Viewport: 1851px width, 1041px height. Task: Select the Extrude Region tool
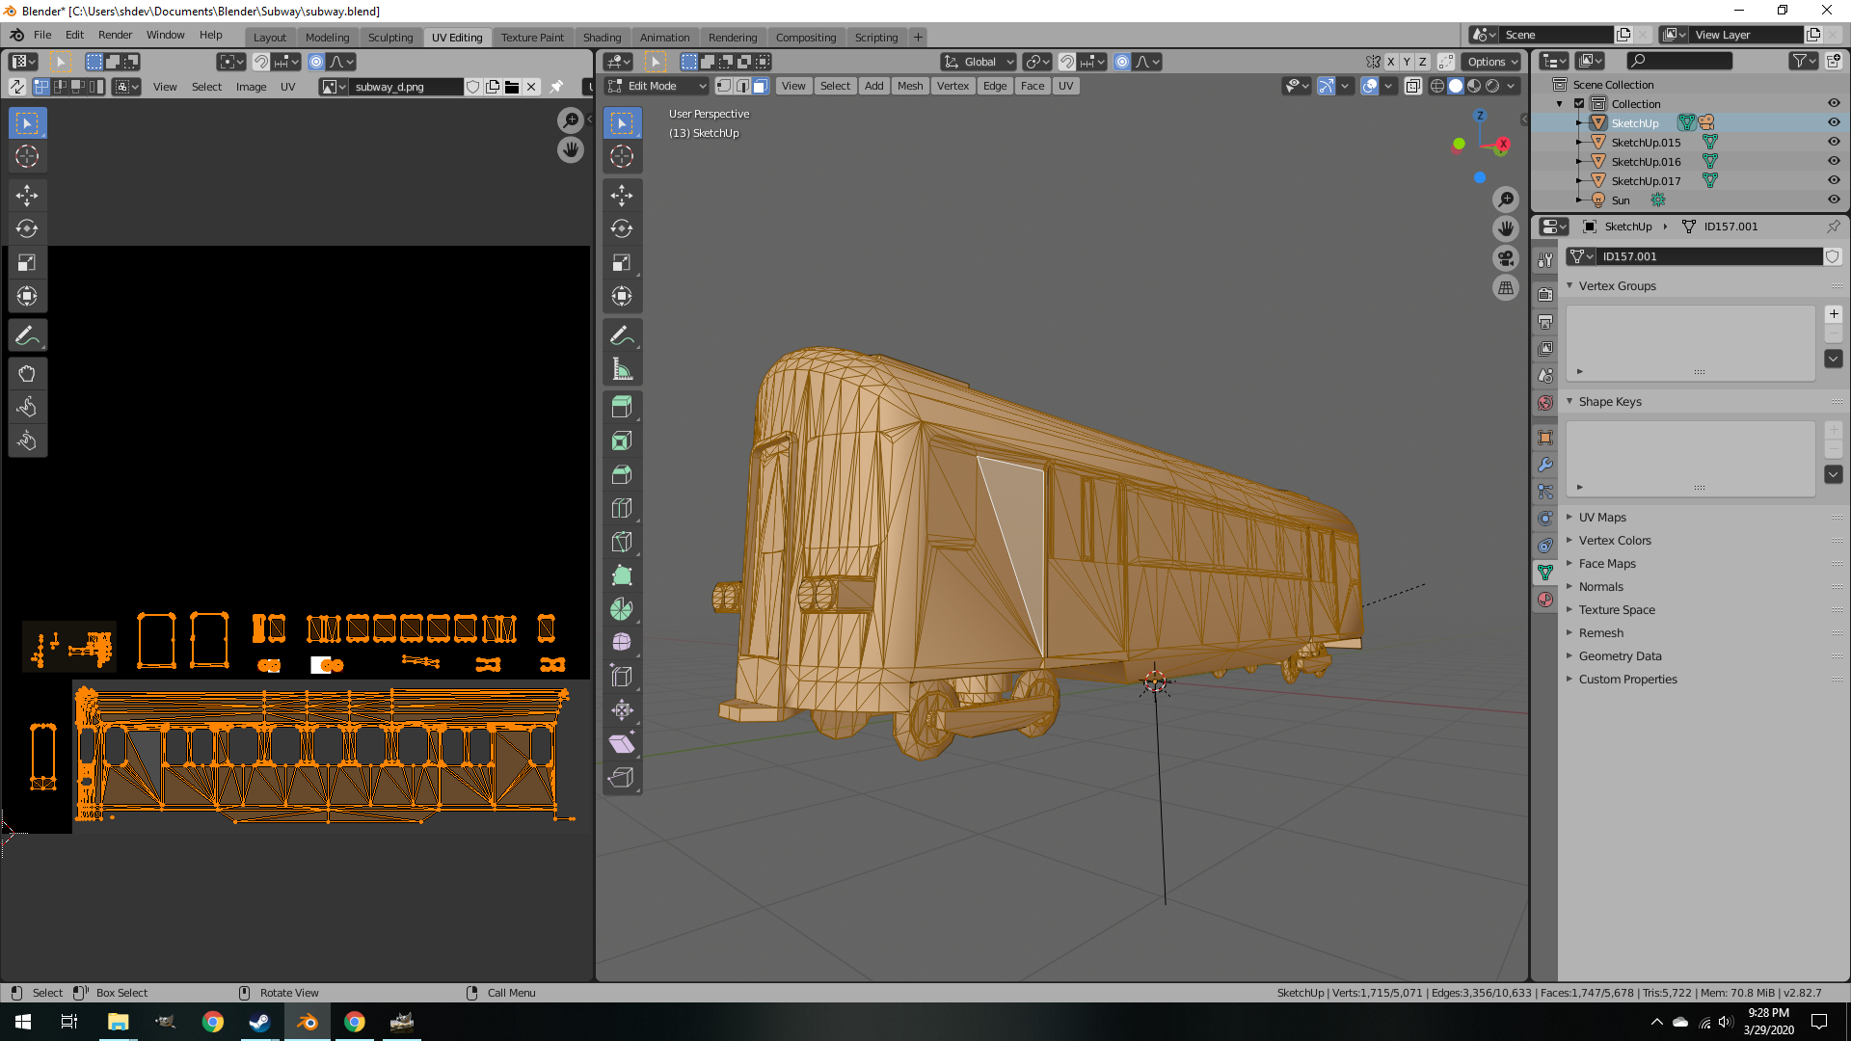[x=622, y=407]
